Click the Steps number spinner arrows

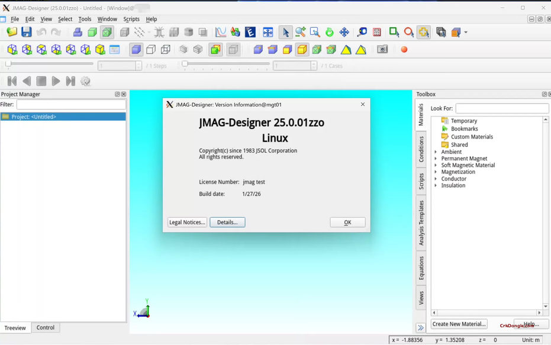tap(138, 66)
